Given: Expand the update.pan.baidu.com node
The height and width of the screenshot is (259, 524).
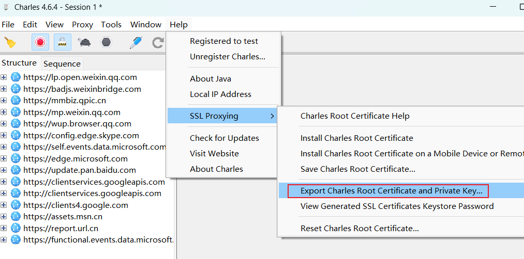Looking at the screenshot, I should coord(4,170).
